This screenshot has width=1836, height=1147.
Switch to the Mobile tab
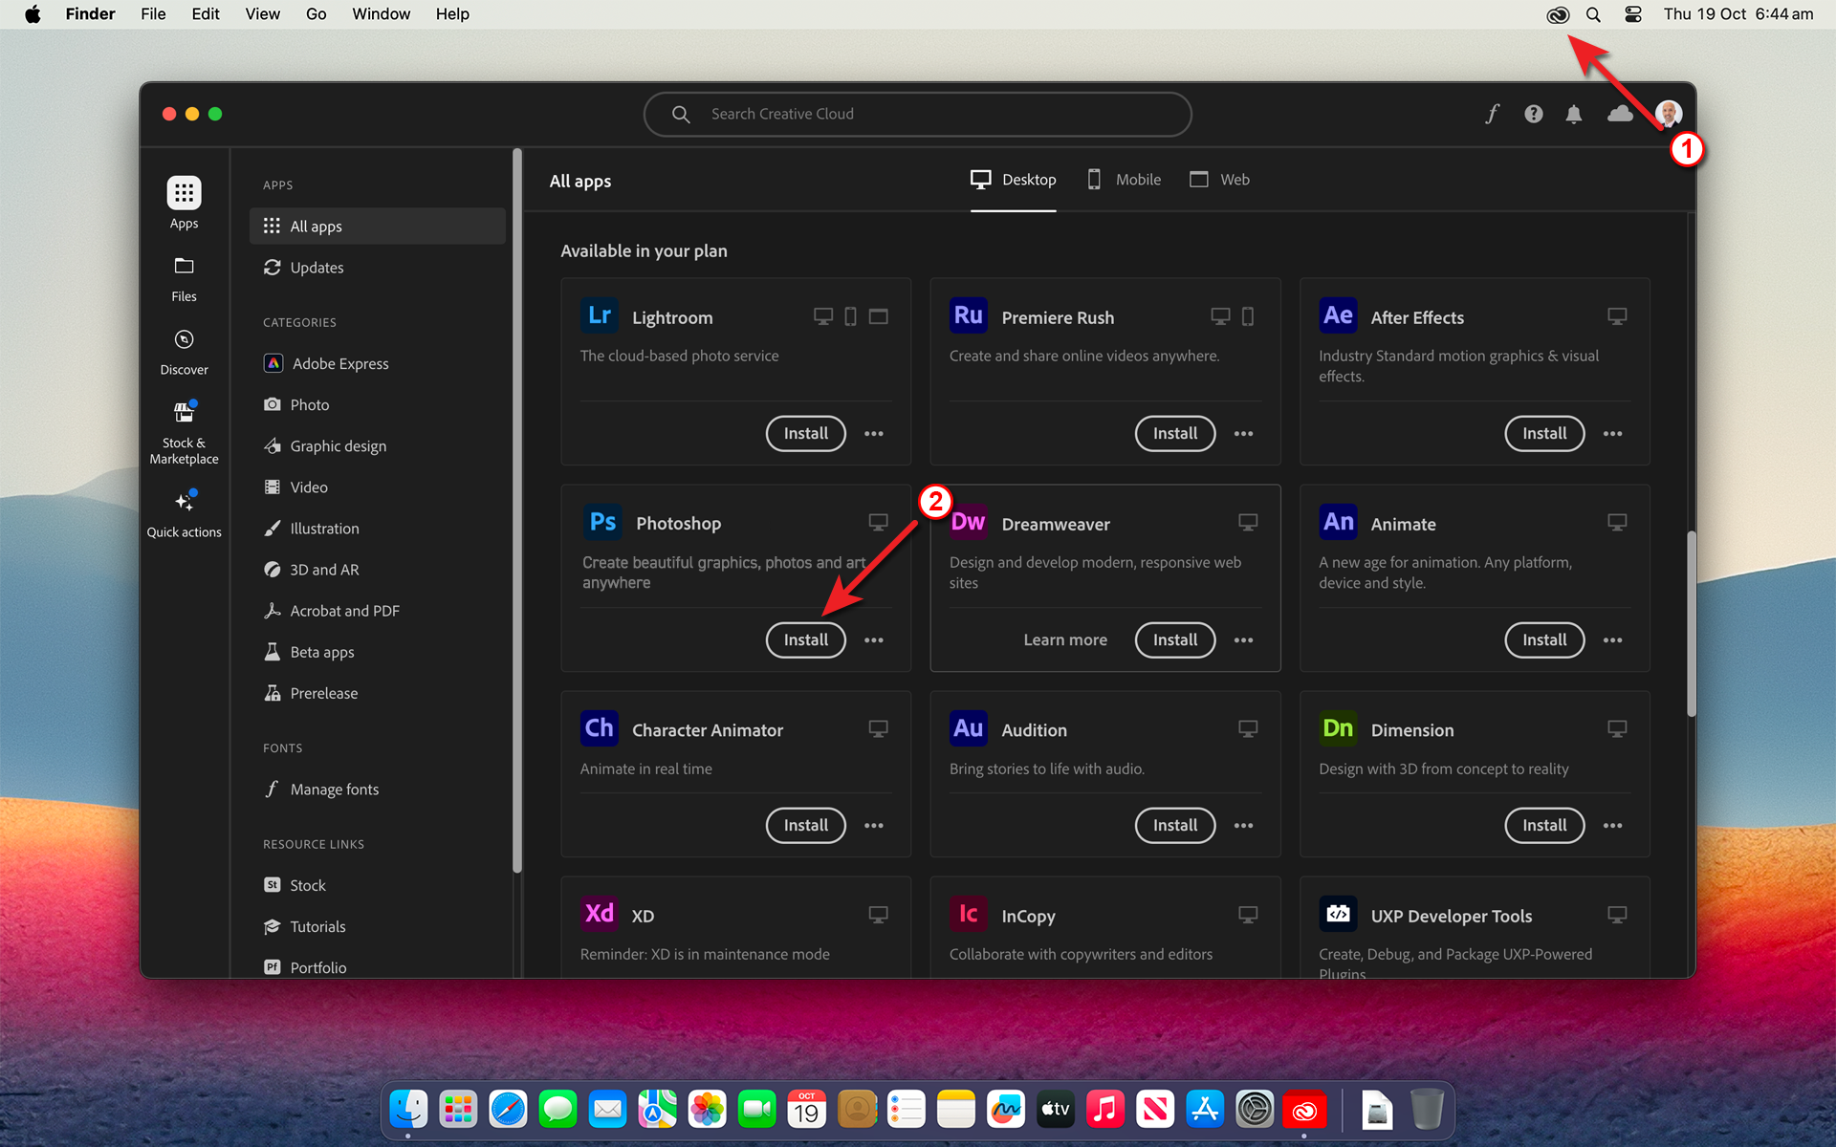(x=1125, y=180)
